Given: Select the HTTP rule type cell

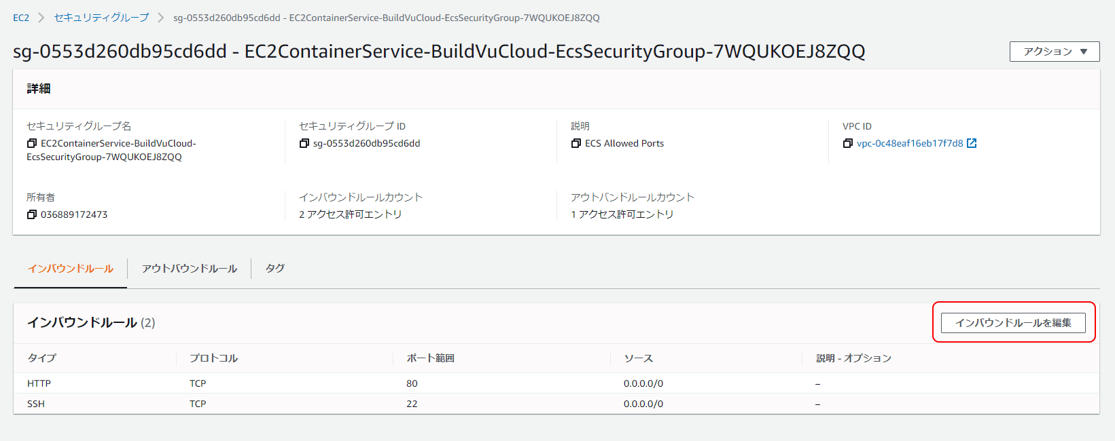Looking at the screenshot, I should (39, 383).
